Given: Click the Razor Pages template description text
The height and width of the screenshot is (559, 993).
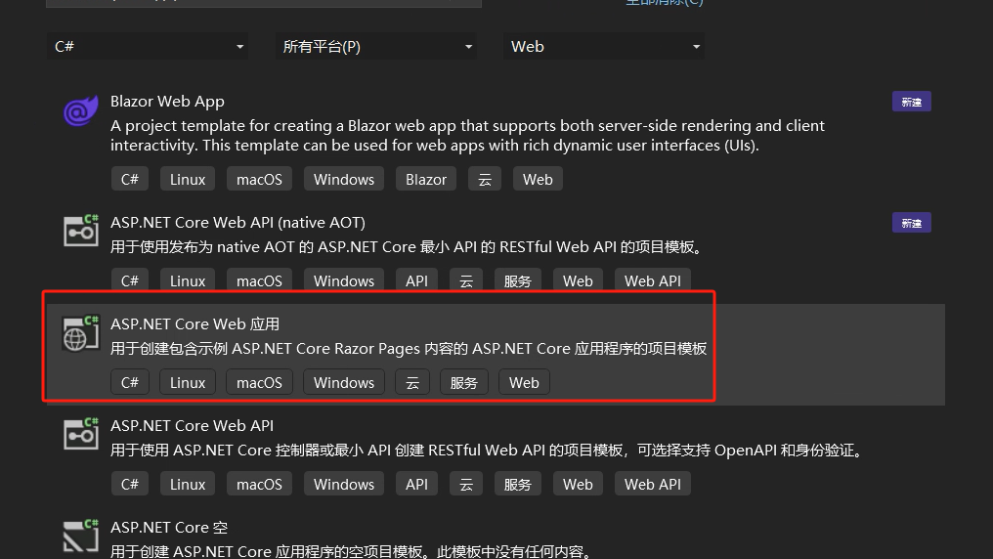Looking at the screenshot, I should pyautogui.click(x=409, y=349).
